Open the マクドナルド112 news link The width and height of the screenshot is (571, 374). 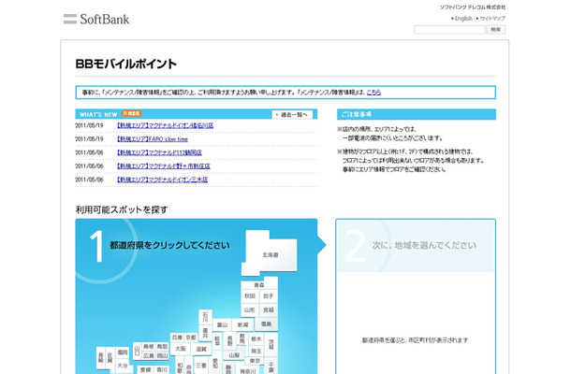[x=159, y=152]
